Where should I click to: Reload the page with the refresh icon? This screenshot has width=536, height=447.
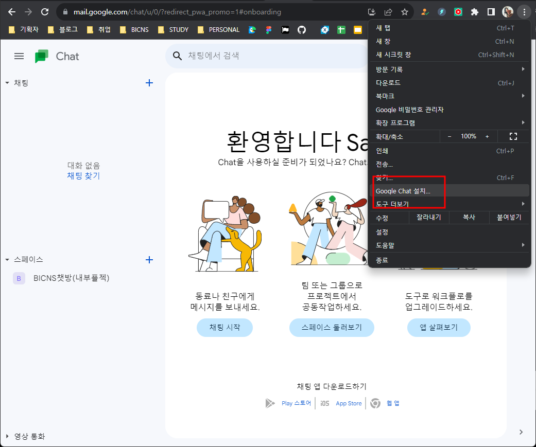pos(45,12)
